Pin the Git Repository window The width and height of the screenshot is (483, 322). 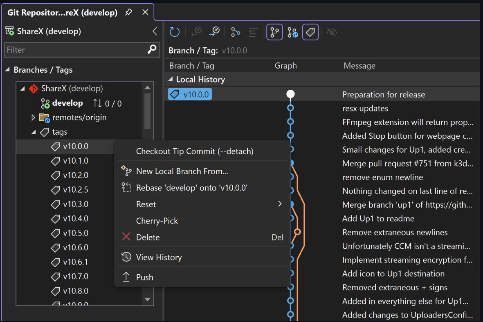pos(128,12)
